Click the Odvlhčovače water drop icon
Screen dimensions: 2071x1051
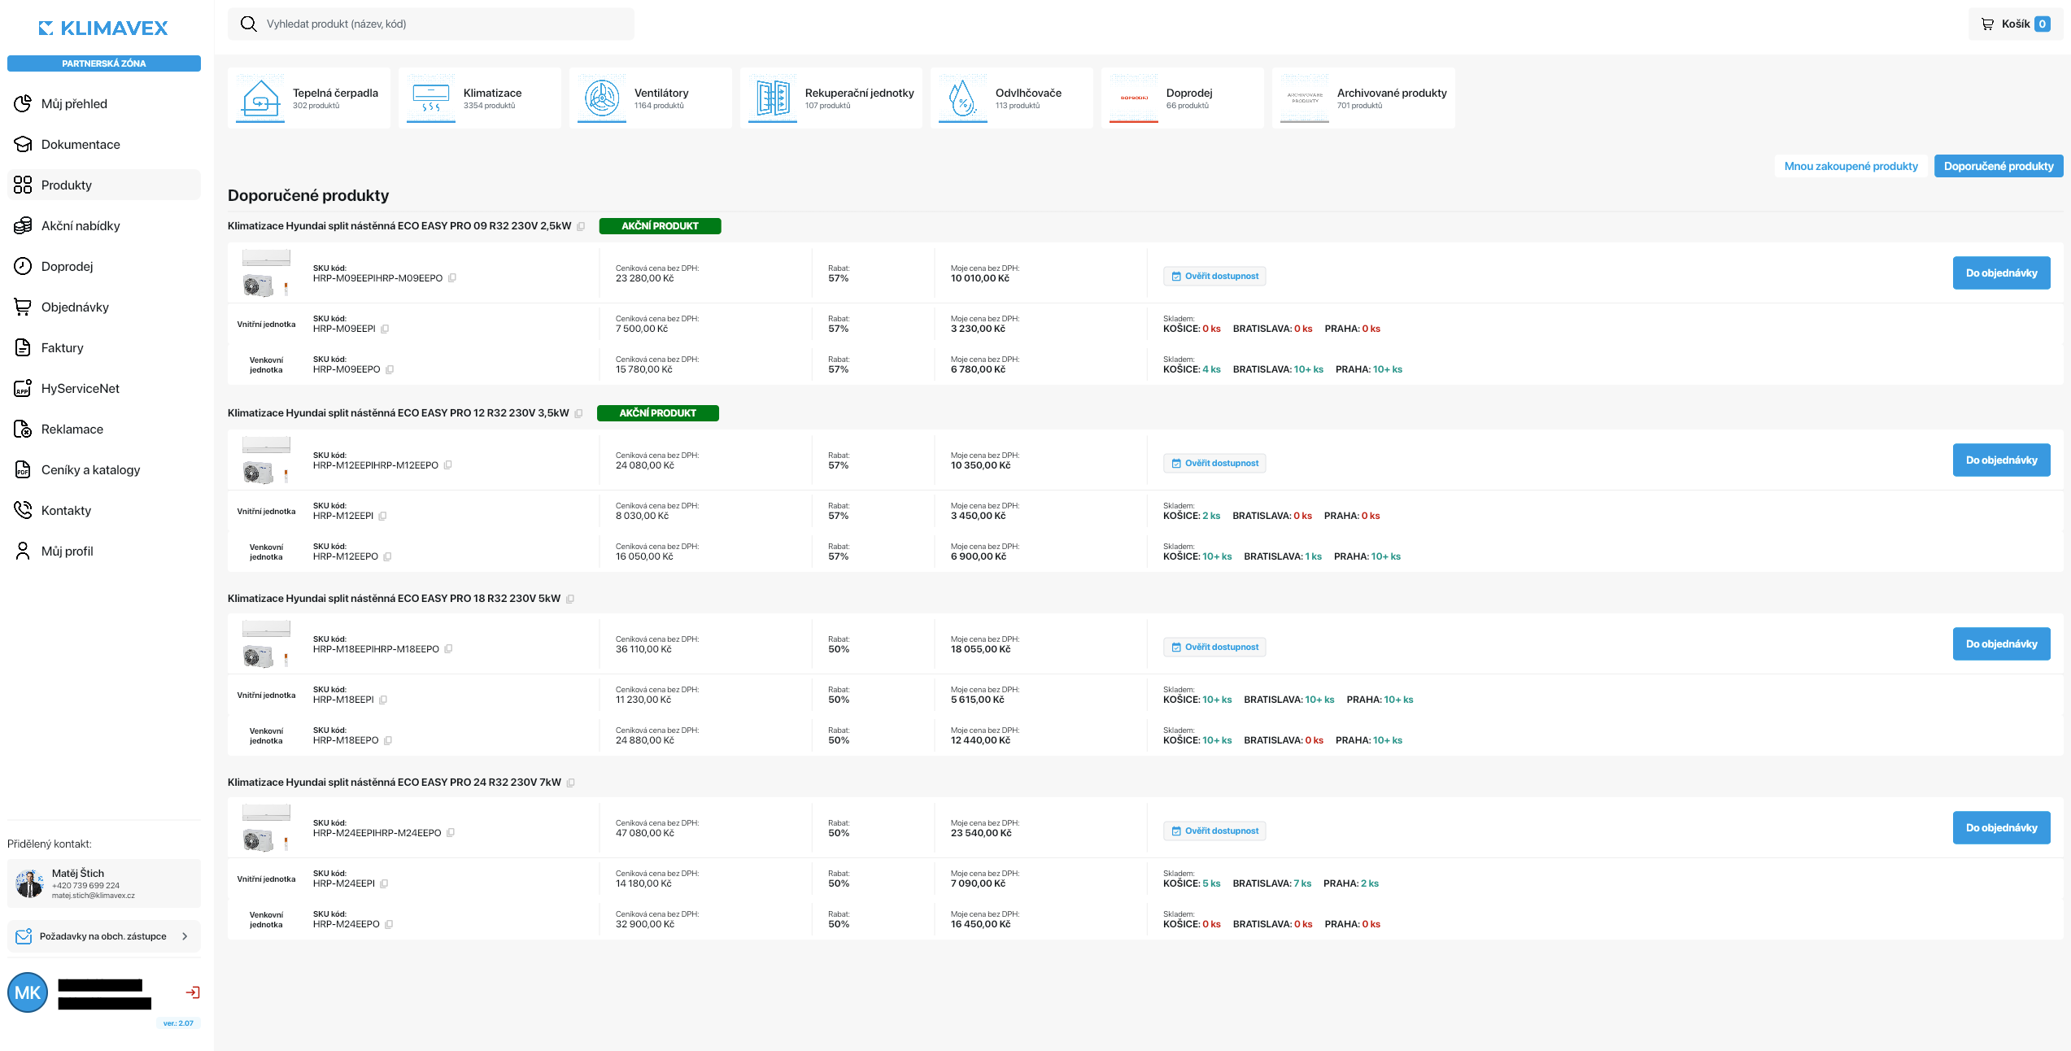pos(963,98)
